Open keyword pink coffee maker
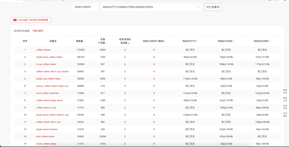This screenshot has width=289, height=147. [45, 137]
